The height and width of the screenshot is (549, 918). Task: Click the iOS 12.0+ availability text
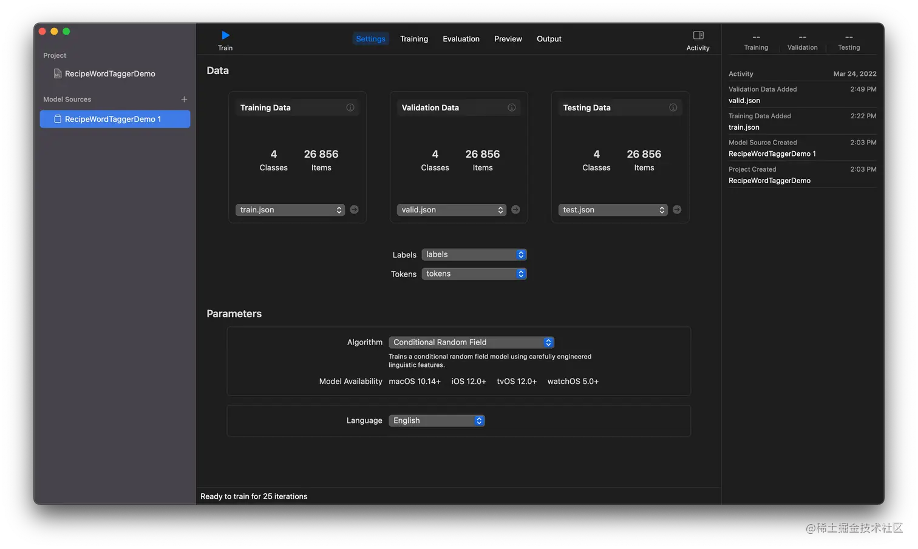click(469, 382)
